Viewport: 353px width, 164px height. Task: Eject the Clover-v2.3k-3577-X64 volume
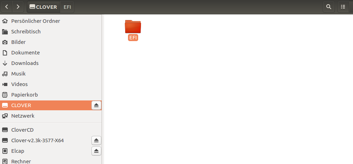point(96,140)
